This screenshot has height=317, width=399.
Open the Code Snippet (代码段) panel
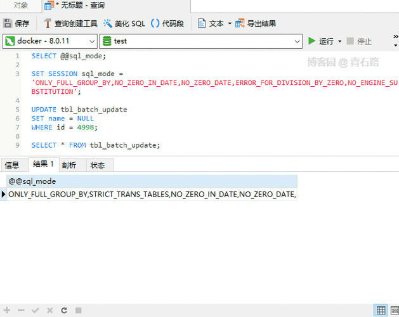pyautogui.click(x=167, y=23)
